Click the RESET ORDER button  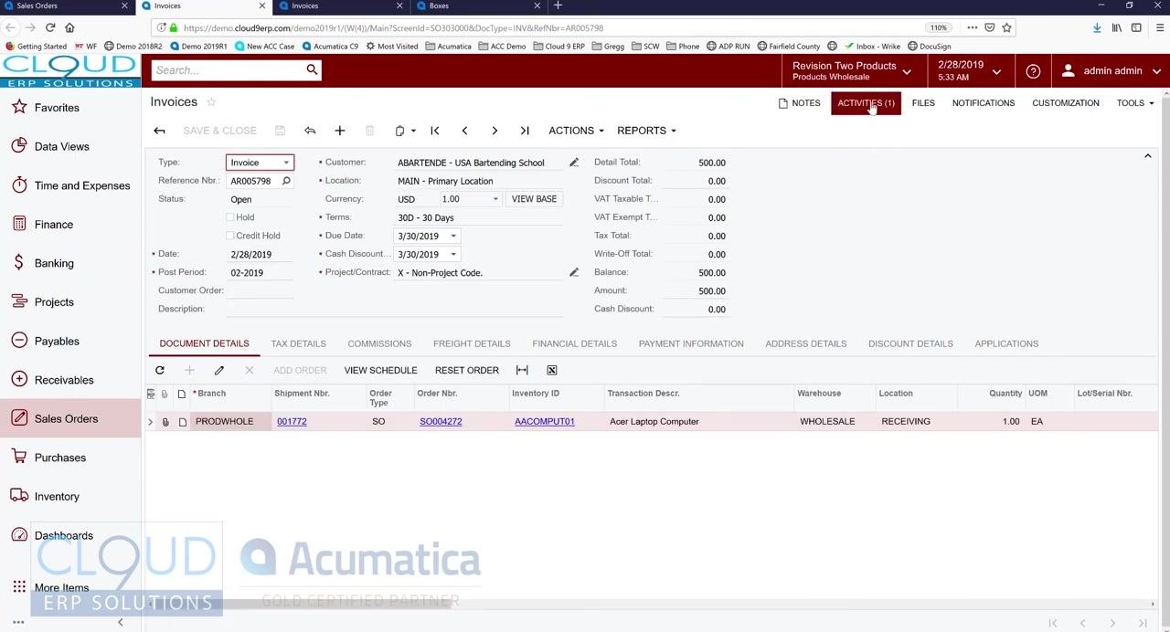[x=467, y=370]
